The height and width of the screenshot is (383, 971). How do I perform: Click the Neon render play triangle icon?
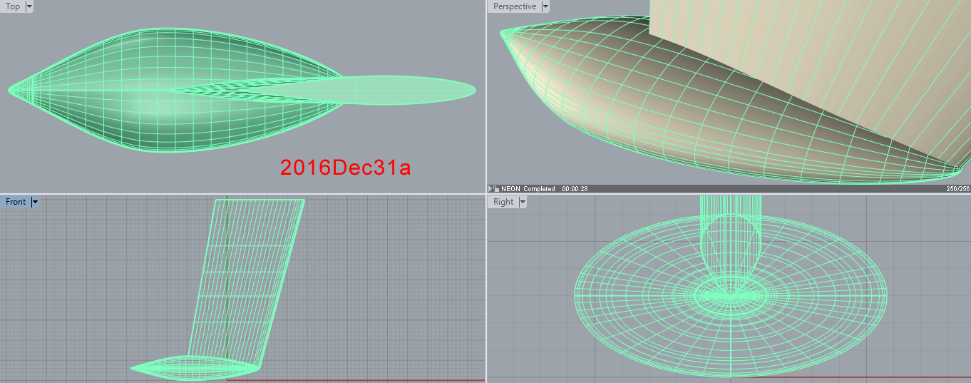[x=490, y=189]
